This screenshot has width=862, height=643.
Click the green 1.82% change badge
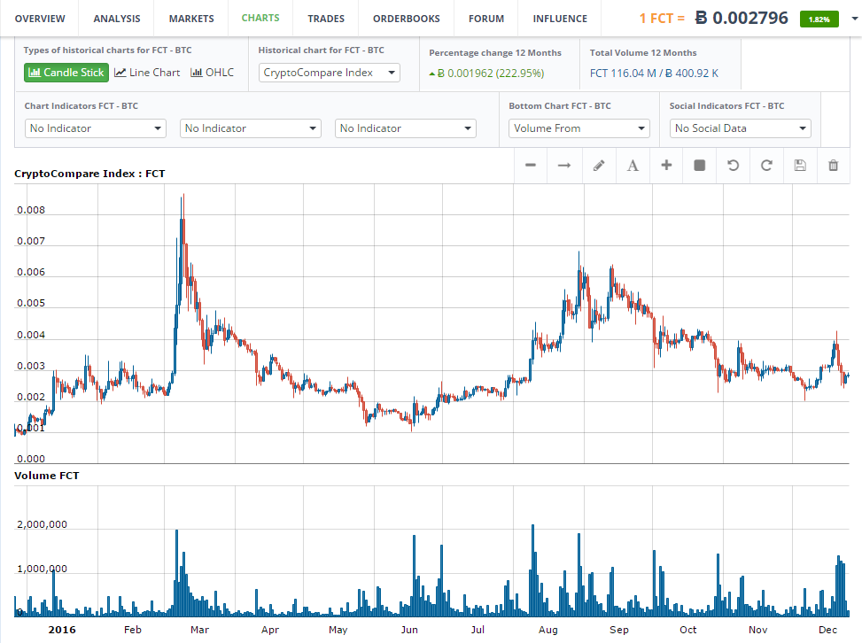tap(819, 19)
